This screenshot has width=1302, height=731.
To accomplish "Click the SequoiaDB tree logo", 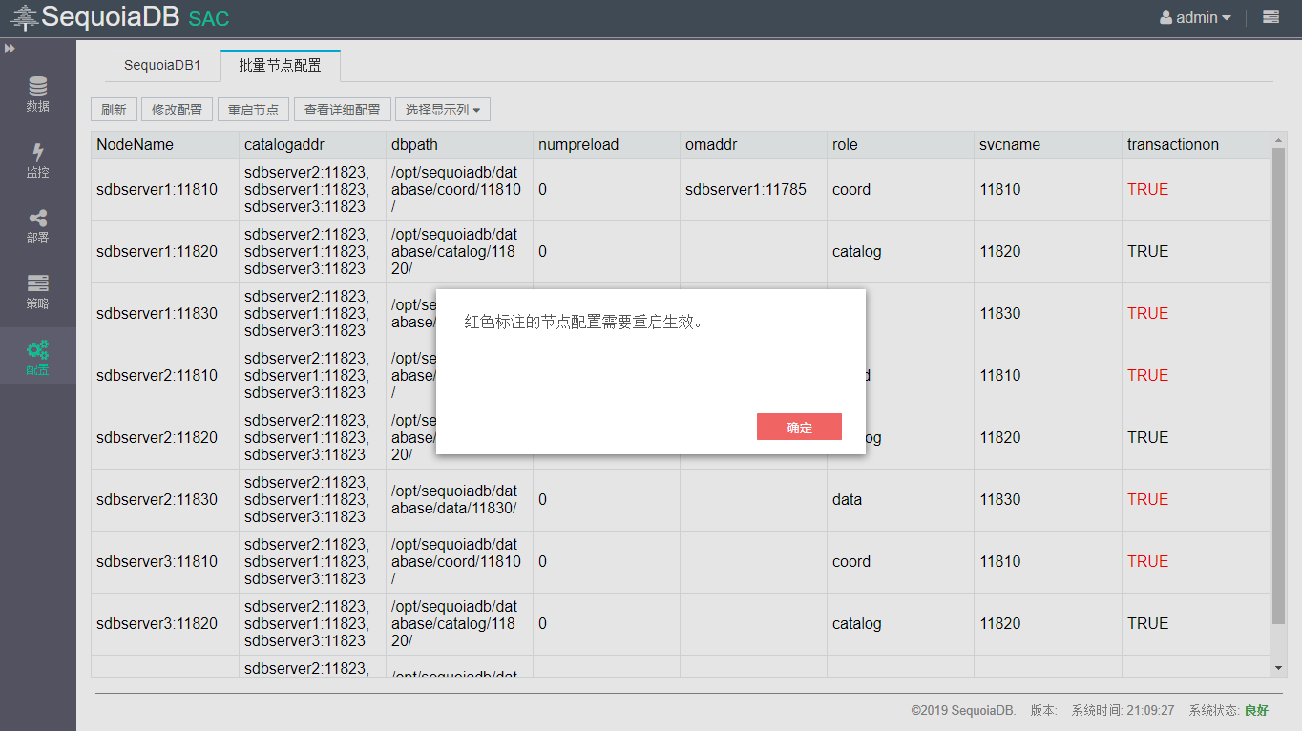I will 24,17.
